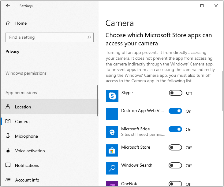Close the Settings window
The height and width of the screenshot is (187, 224).
pyautogui.click(x=216, y=6)
